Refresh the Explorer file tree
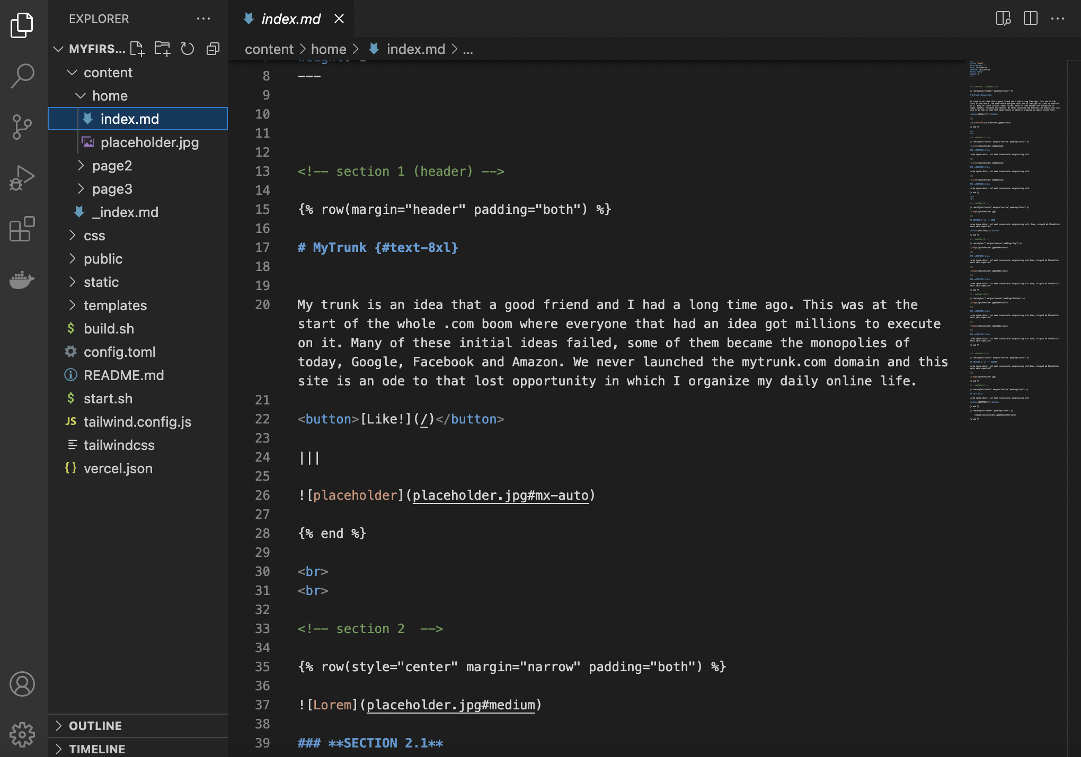The image size is (1081, 757). (188, 49)
